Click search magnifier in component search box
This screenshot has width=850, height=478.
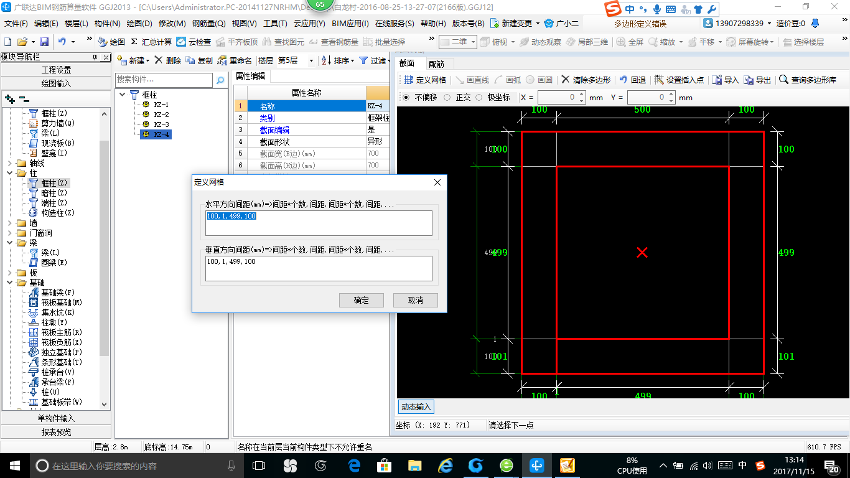[x=220, y=80]
